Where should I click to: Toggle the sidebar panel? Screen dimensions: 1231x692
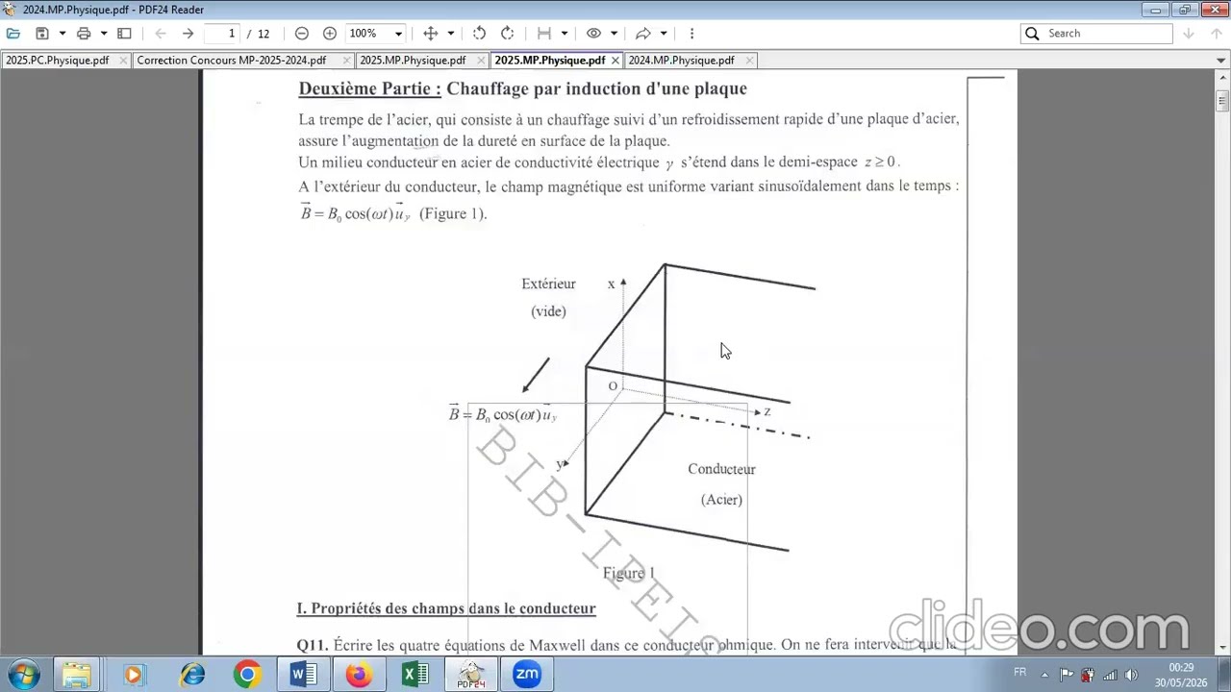pyautogui.click(x=124, y=34)
